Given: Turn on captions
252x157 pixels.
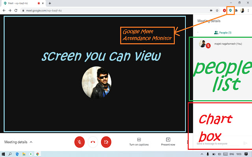Looking at the screenshot, I should point(139,142).
